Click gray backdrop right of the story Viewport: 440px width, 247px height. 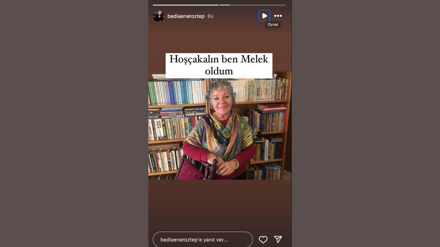366,123
